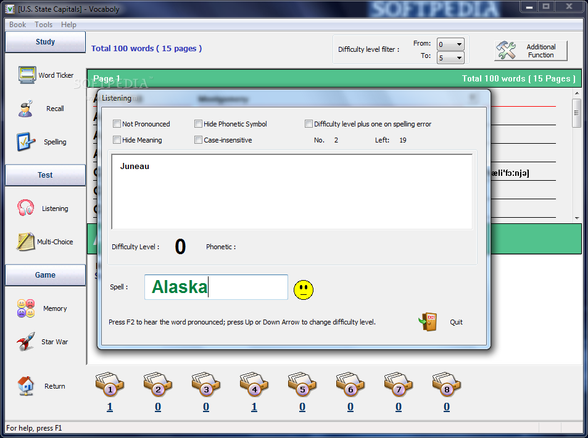Click the word list scrollbar thumb
The image size is (588, 438).
pos(577,113)
